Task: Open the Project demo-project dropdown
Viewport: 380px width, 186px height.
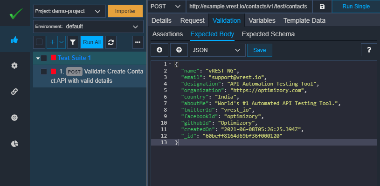Action: [x=69, y=11]
